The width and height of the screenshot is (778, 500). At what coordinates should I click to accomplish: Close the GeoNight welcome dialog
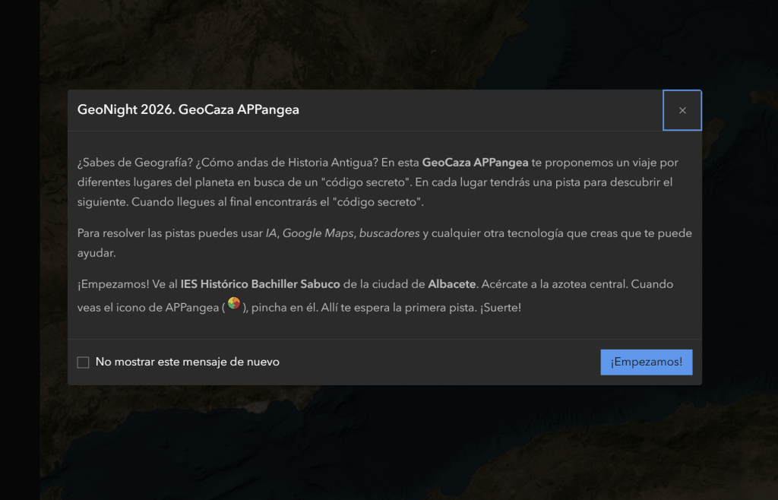682,111
